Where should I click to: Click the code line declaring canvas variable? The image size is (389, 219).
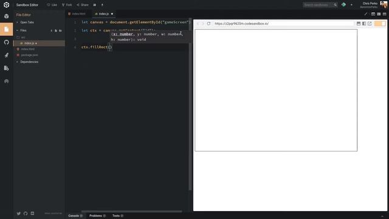(136, 22)
